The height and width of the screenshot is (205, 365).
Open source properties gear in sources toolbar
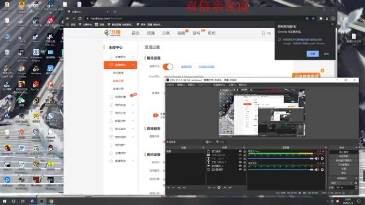pyautogui.click(x=219, y=187)
